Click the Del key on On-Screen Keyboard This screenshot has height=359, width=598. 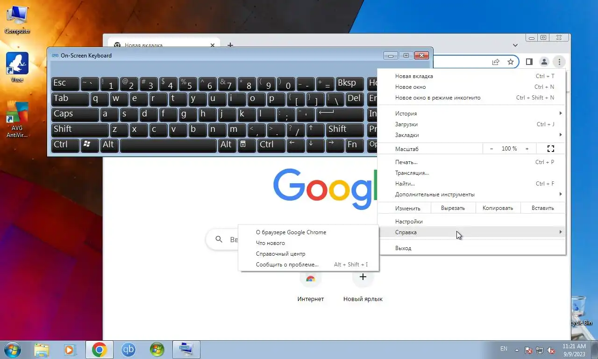pyautogui.click(x=355, y=99)
